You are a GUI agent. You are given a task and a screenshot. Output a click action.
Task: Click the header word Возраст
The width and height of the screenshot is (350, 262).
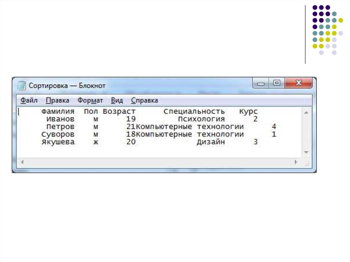pyautogui.click(x=119, y=111)
